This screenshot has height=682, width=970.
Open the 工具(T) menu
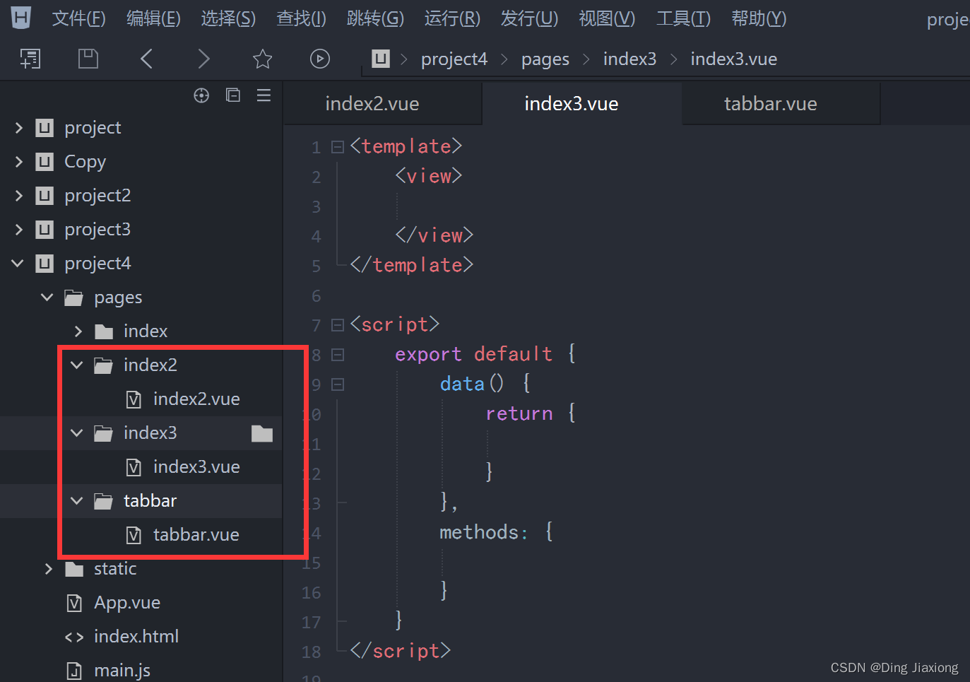[x=683, y=18]
